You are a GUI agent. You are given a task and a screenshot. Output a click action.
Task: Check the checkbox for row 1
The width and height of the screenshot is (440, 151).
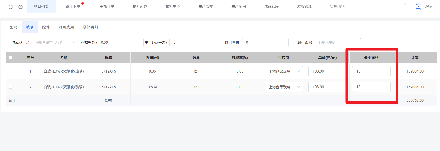click(x=10, y=71)
